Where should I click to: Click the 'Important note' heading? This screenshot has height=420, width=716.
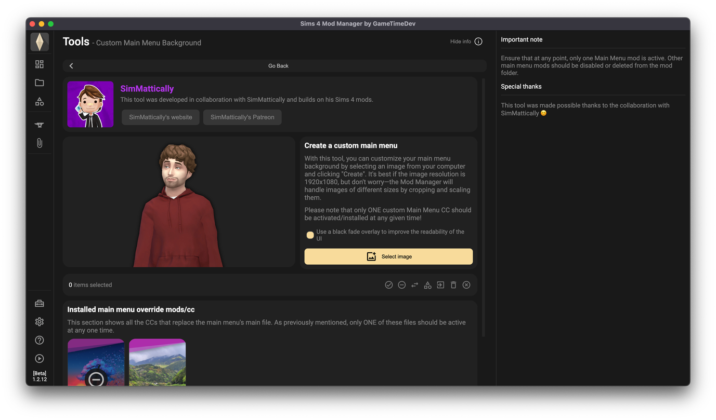[x=522, y=39]
